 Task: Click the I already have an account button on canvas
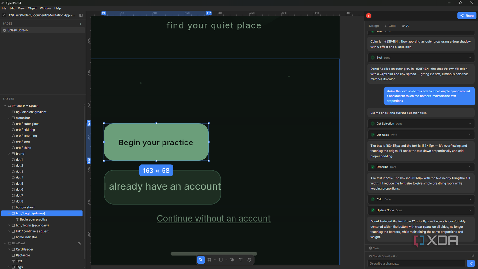click(162, 187)
